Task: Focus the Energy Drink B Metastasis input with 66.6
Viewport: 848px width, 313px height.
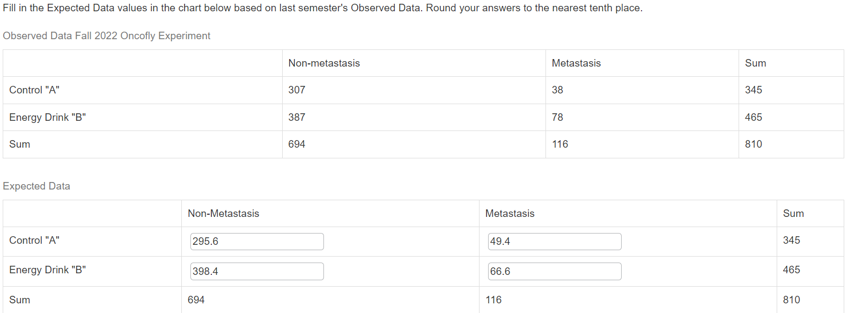Action: click(x=555, y=271)
